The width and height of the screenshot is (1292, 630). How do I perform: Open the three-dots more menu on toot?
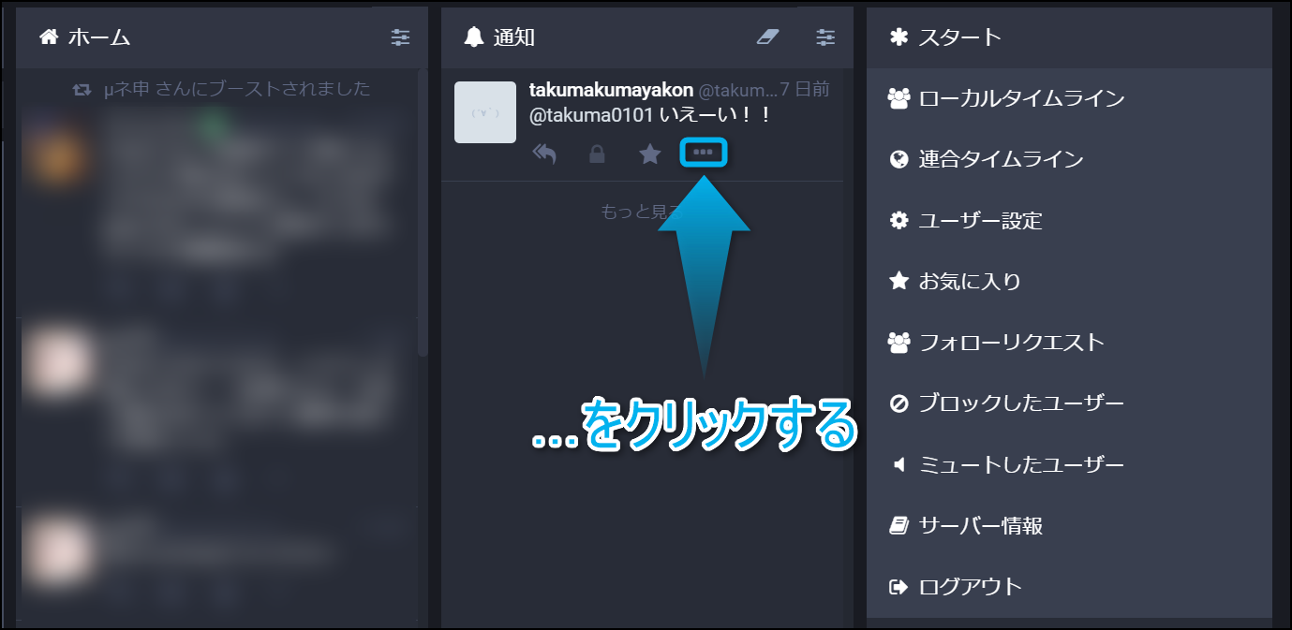703,152
